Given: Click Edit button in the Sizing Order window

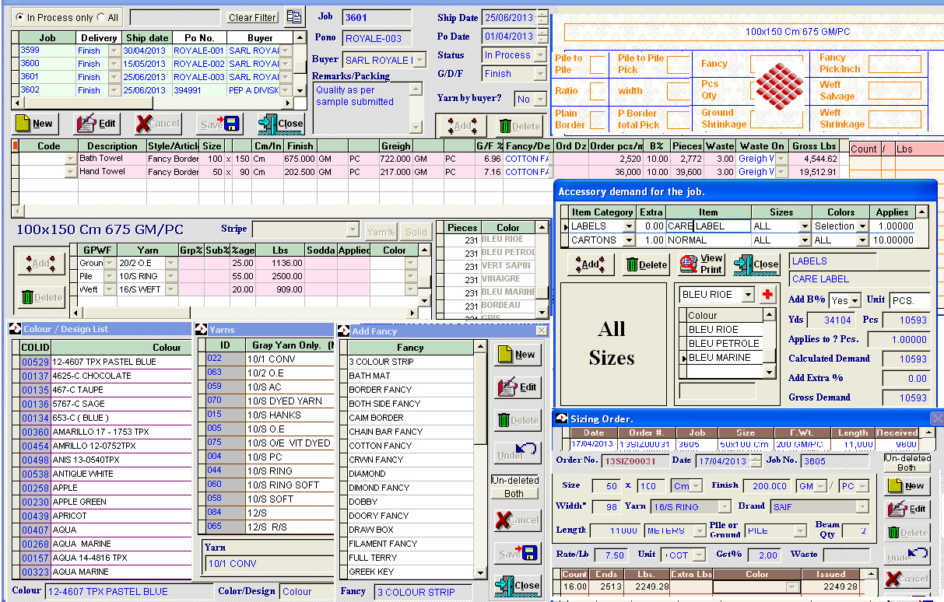Looking at the screenshot, I should pyautogui.click(x=907, y=509).
